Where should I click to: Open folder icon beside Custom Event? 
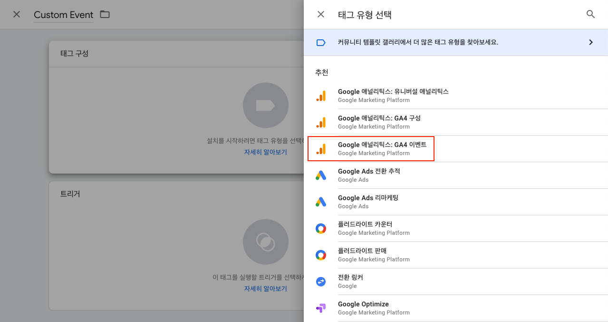(x=105, y=14)
